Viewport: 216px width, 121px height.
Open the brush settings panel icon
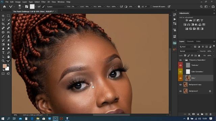click(27, 7)
